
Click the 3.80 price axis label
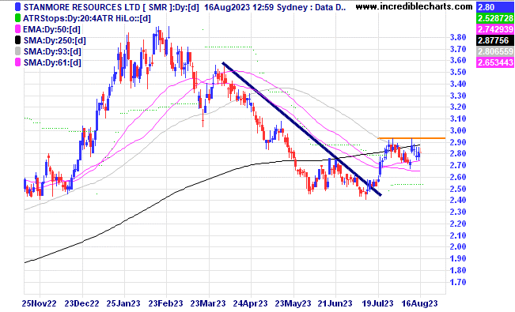tap(458, 37)
